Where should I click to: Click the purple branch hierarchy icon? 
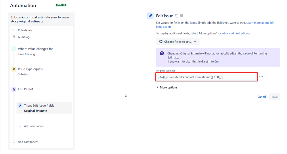tap(14, 89)
